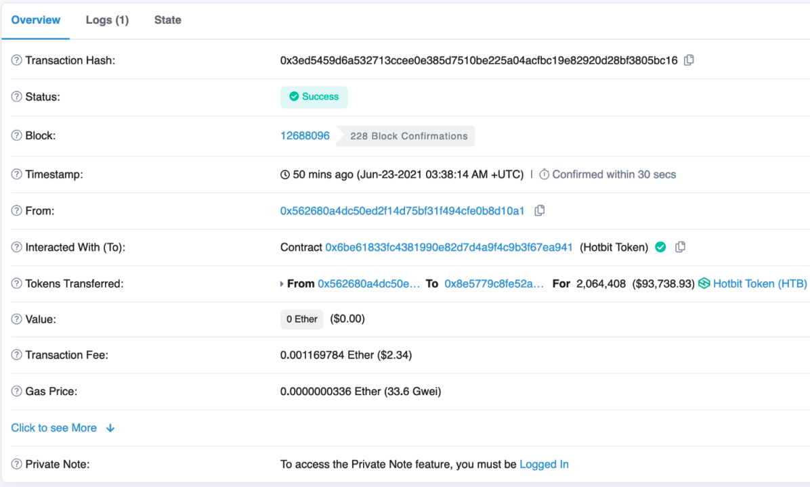Copy the Hotbit Token contract address
Screen dimensions: 810x487
(680, 248)
